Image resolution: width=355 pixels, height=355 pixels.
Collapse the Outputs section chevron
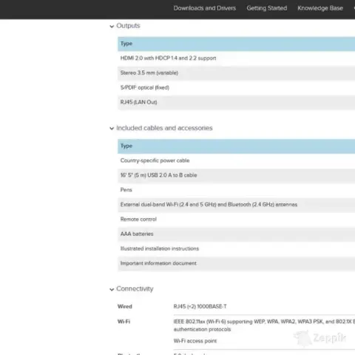click(112, 27)
